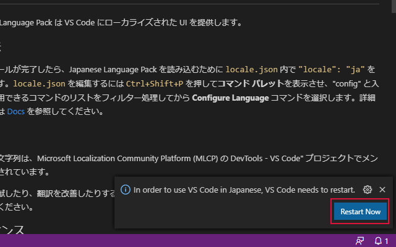Open the Docs hyperlink

coord(15,111)
